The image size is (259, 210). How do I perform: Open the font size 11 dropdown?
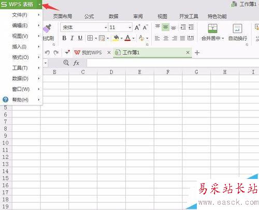129,27
